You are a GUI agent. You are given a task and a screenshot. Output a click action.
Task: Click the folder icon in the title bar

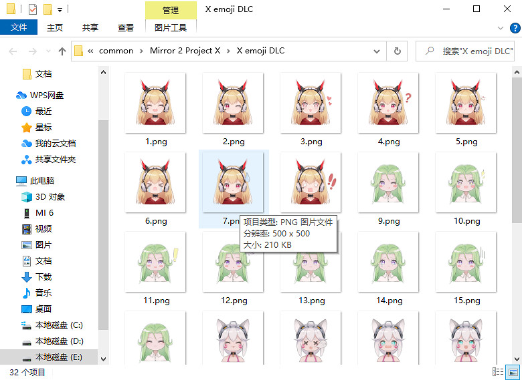(x=11, y=9)
